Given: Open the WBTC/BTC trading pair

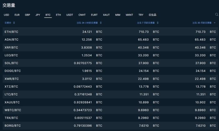Looking at the screenshot, I should [x=13, y=110].
